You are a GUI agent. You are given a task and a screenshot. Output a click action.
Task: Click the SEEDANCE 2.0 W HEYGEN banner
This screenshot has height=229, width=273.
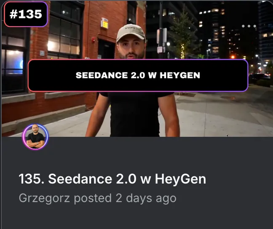[138, 75]
